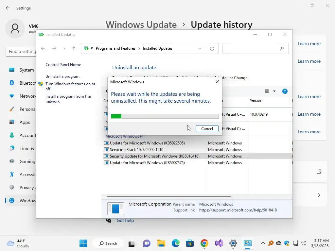The image size is (335, 251).
Task: Click the support.microsoft.com/help/5018418 link
Action: point(238,210)
